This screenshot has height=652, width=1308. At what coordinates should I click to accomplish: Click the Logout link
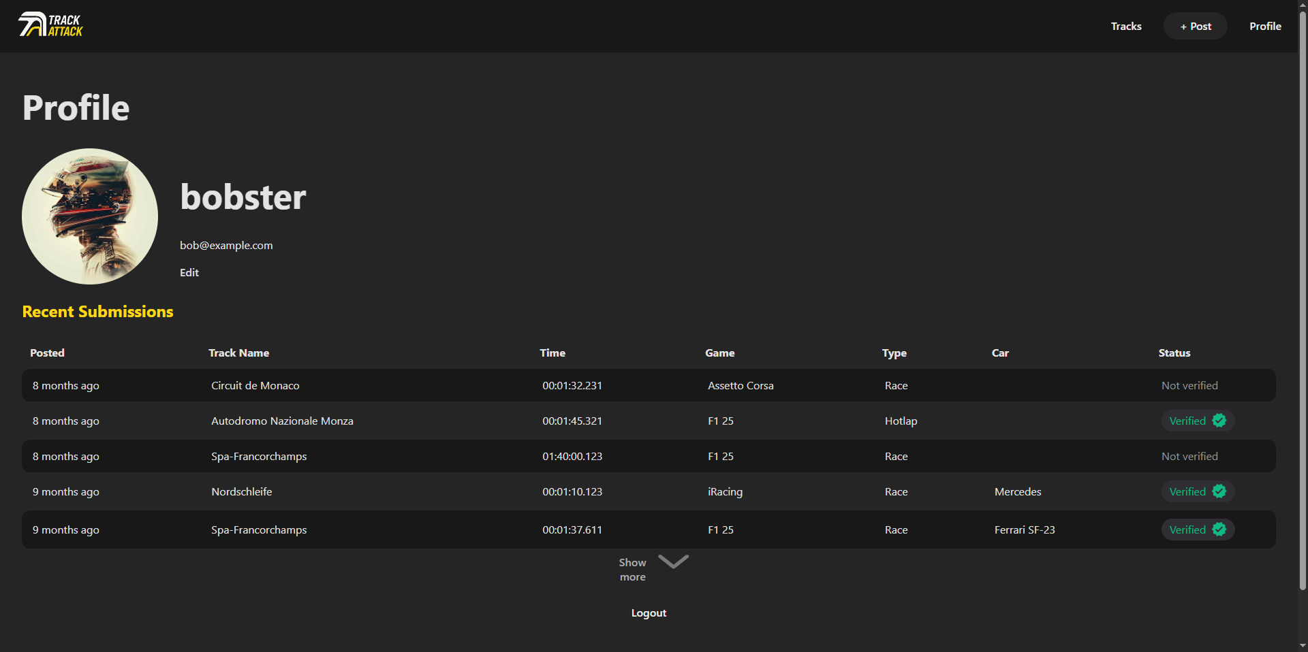coord(648,613)
